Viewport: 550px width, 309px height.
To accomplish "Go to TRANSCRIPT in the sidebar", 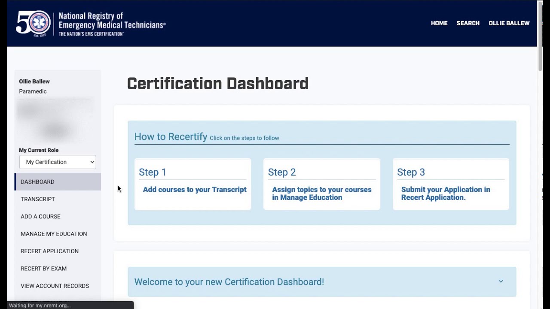I will tap(58, 199).
